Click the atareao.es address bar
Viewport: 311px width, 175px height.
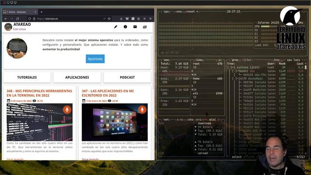(x=69, y=18)
